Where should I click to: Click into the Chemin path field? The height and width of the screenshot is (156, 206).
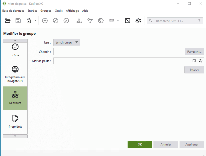118,52
